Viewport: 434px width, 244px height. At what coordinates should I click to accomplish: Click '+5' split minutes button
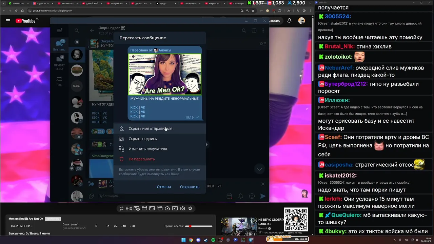tap(115, 226)
